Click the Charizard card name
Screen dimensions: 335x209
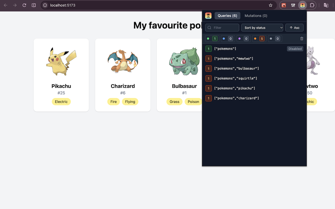click(x=123, y=86)
